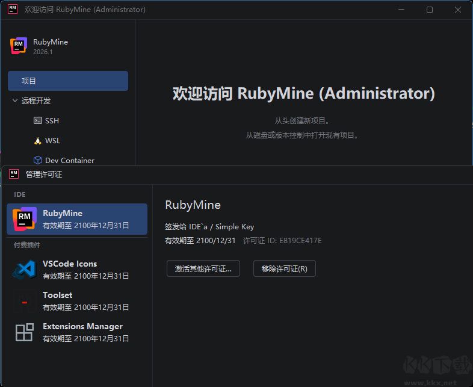Screen dimensions: 473x387
Task: Click the Dev Container cube icon
Action: 38,160
